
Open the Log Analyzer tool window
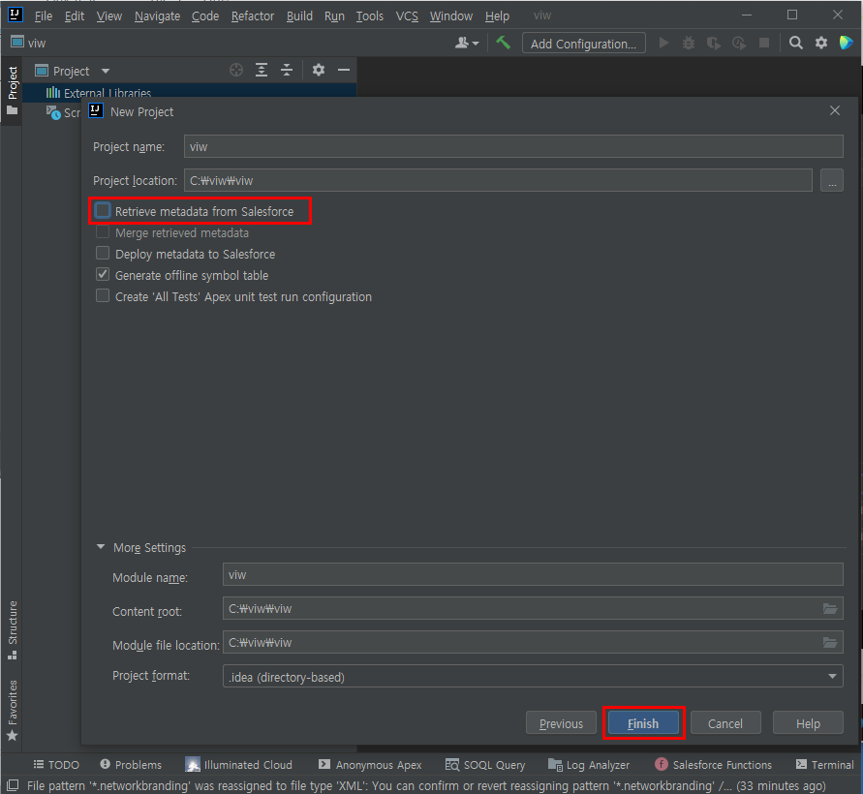click(589, 765)
